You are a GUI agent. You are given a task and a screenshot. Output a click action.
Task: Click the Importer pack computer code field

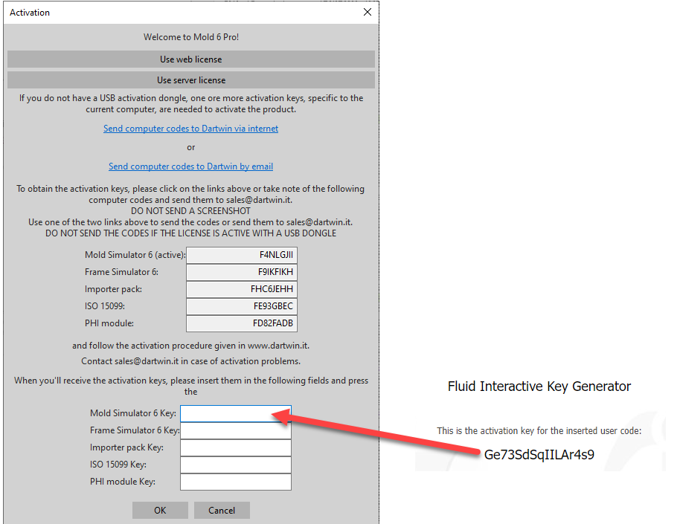point(241,289)
